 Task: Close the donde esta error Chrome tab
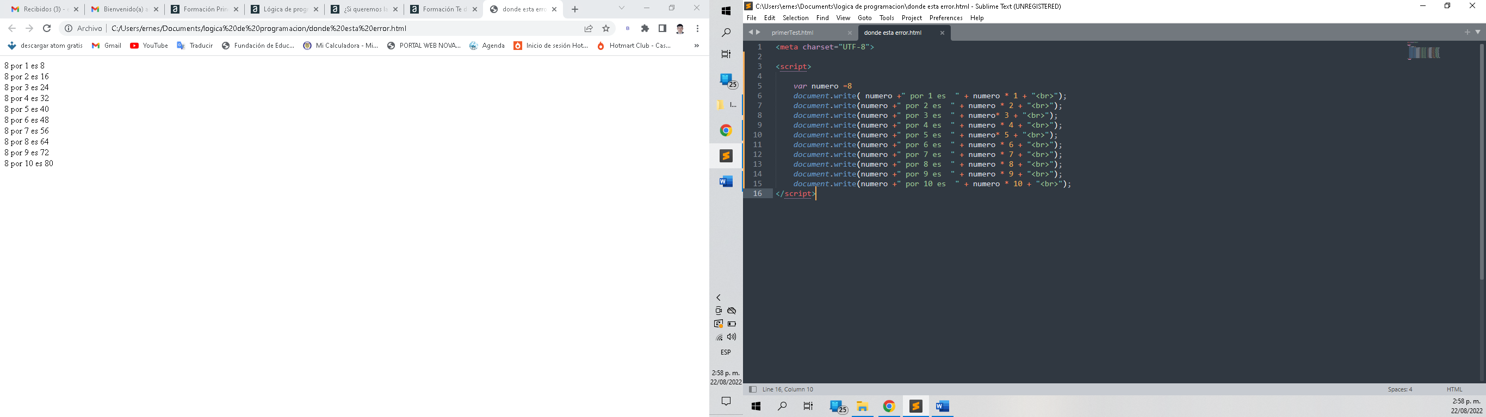click(x=554, y=9)
